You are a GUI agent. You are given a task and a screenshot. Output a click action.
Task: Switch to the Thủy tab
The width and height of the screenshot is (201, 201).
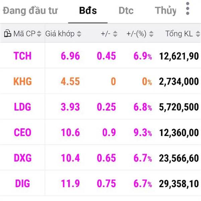coord(165,10)
